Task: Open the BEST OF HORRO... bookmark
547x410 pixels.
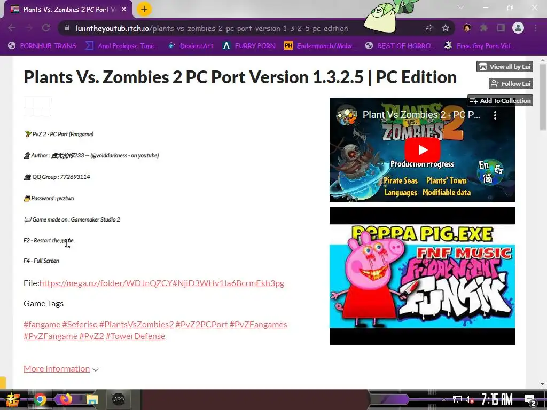Action: pos(400,46)
